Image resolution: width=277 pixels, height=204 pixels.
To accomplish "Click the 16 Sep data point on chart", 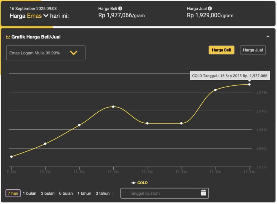I will 249,84.
